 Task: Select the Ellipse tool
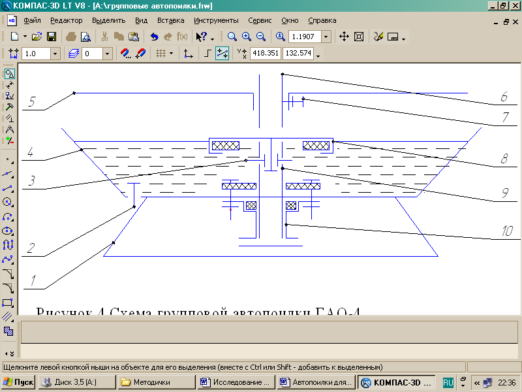[8, 231]
